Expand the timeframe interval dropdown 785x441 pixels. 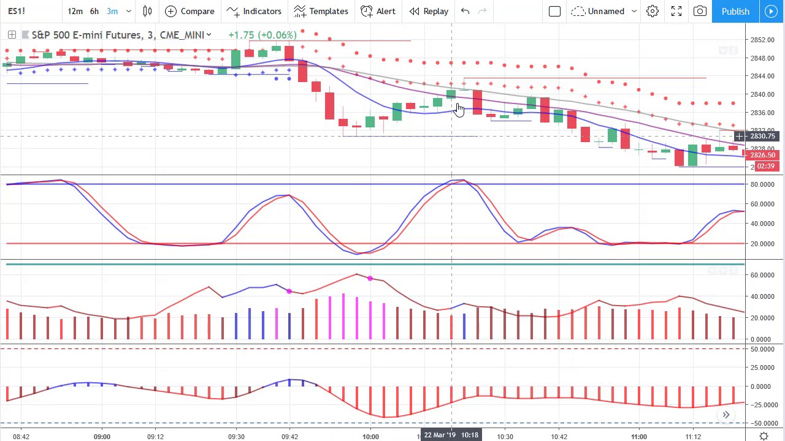click(128, 11)
